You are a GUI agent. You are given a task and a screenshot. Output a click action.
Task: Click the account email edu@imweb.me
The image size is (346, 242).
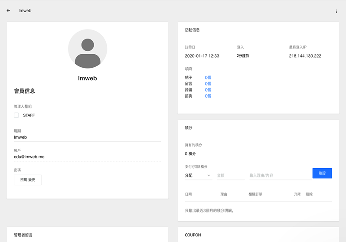29,157
